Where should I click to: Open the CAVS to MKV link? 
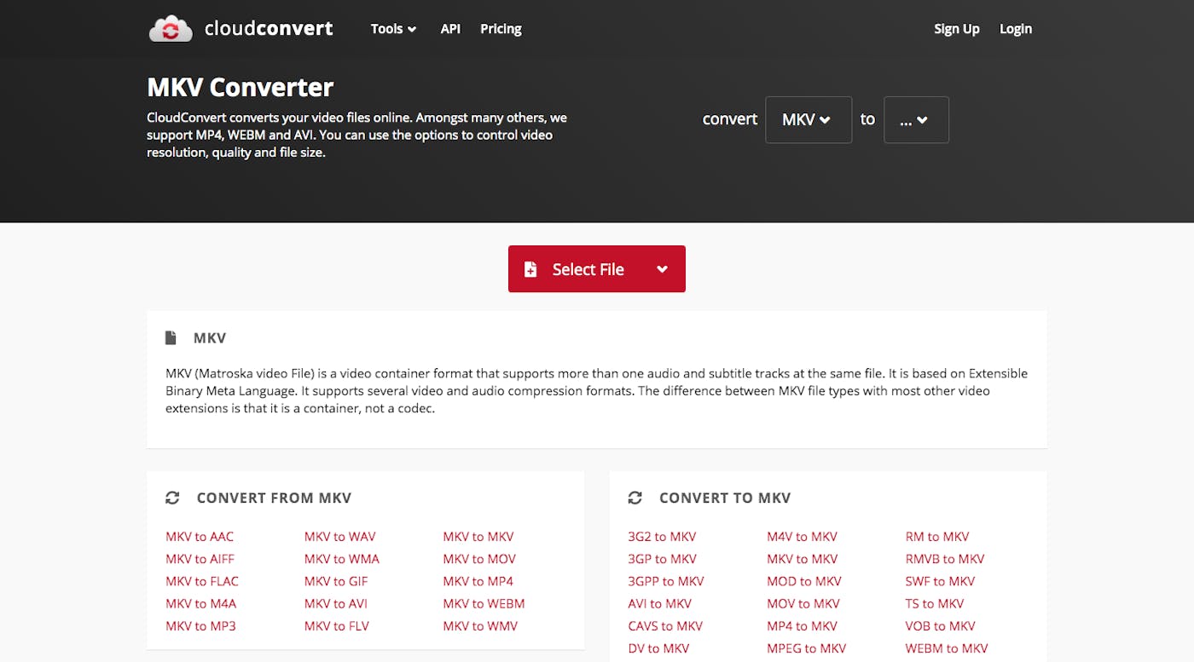coord(665,626)
